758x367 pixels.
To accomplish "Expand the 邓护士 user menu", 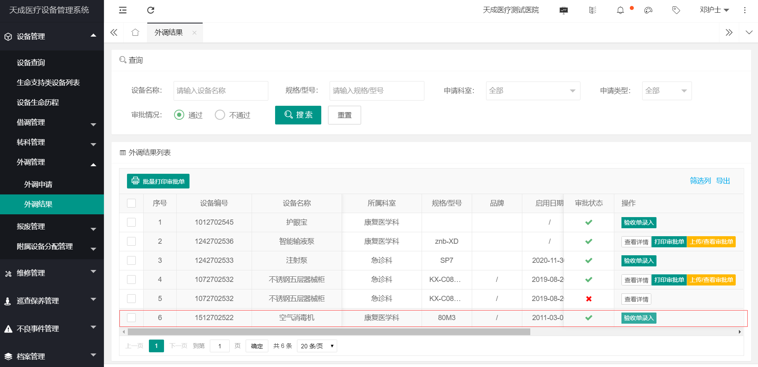I will (x=714, y=10).
